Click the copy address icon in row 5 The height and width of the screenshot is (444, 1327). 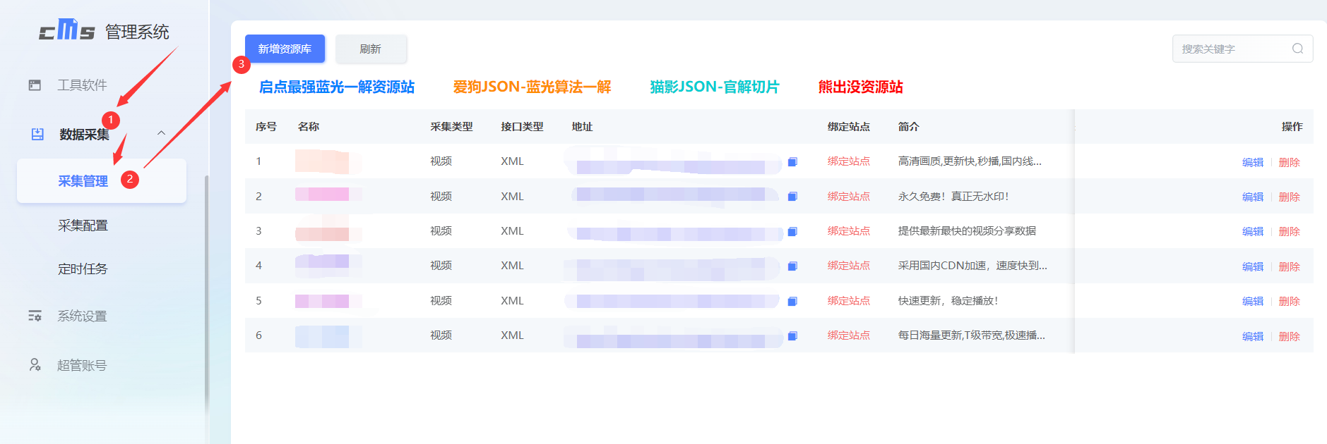pyautogui.click(x=792, y=302)
